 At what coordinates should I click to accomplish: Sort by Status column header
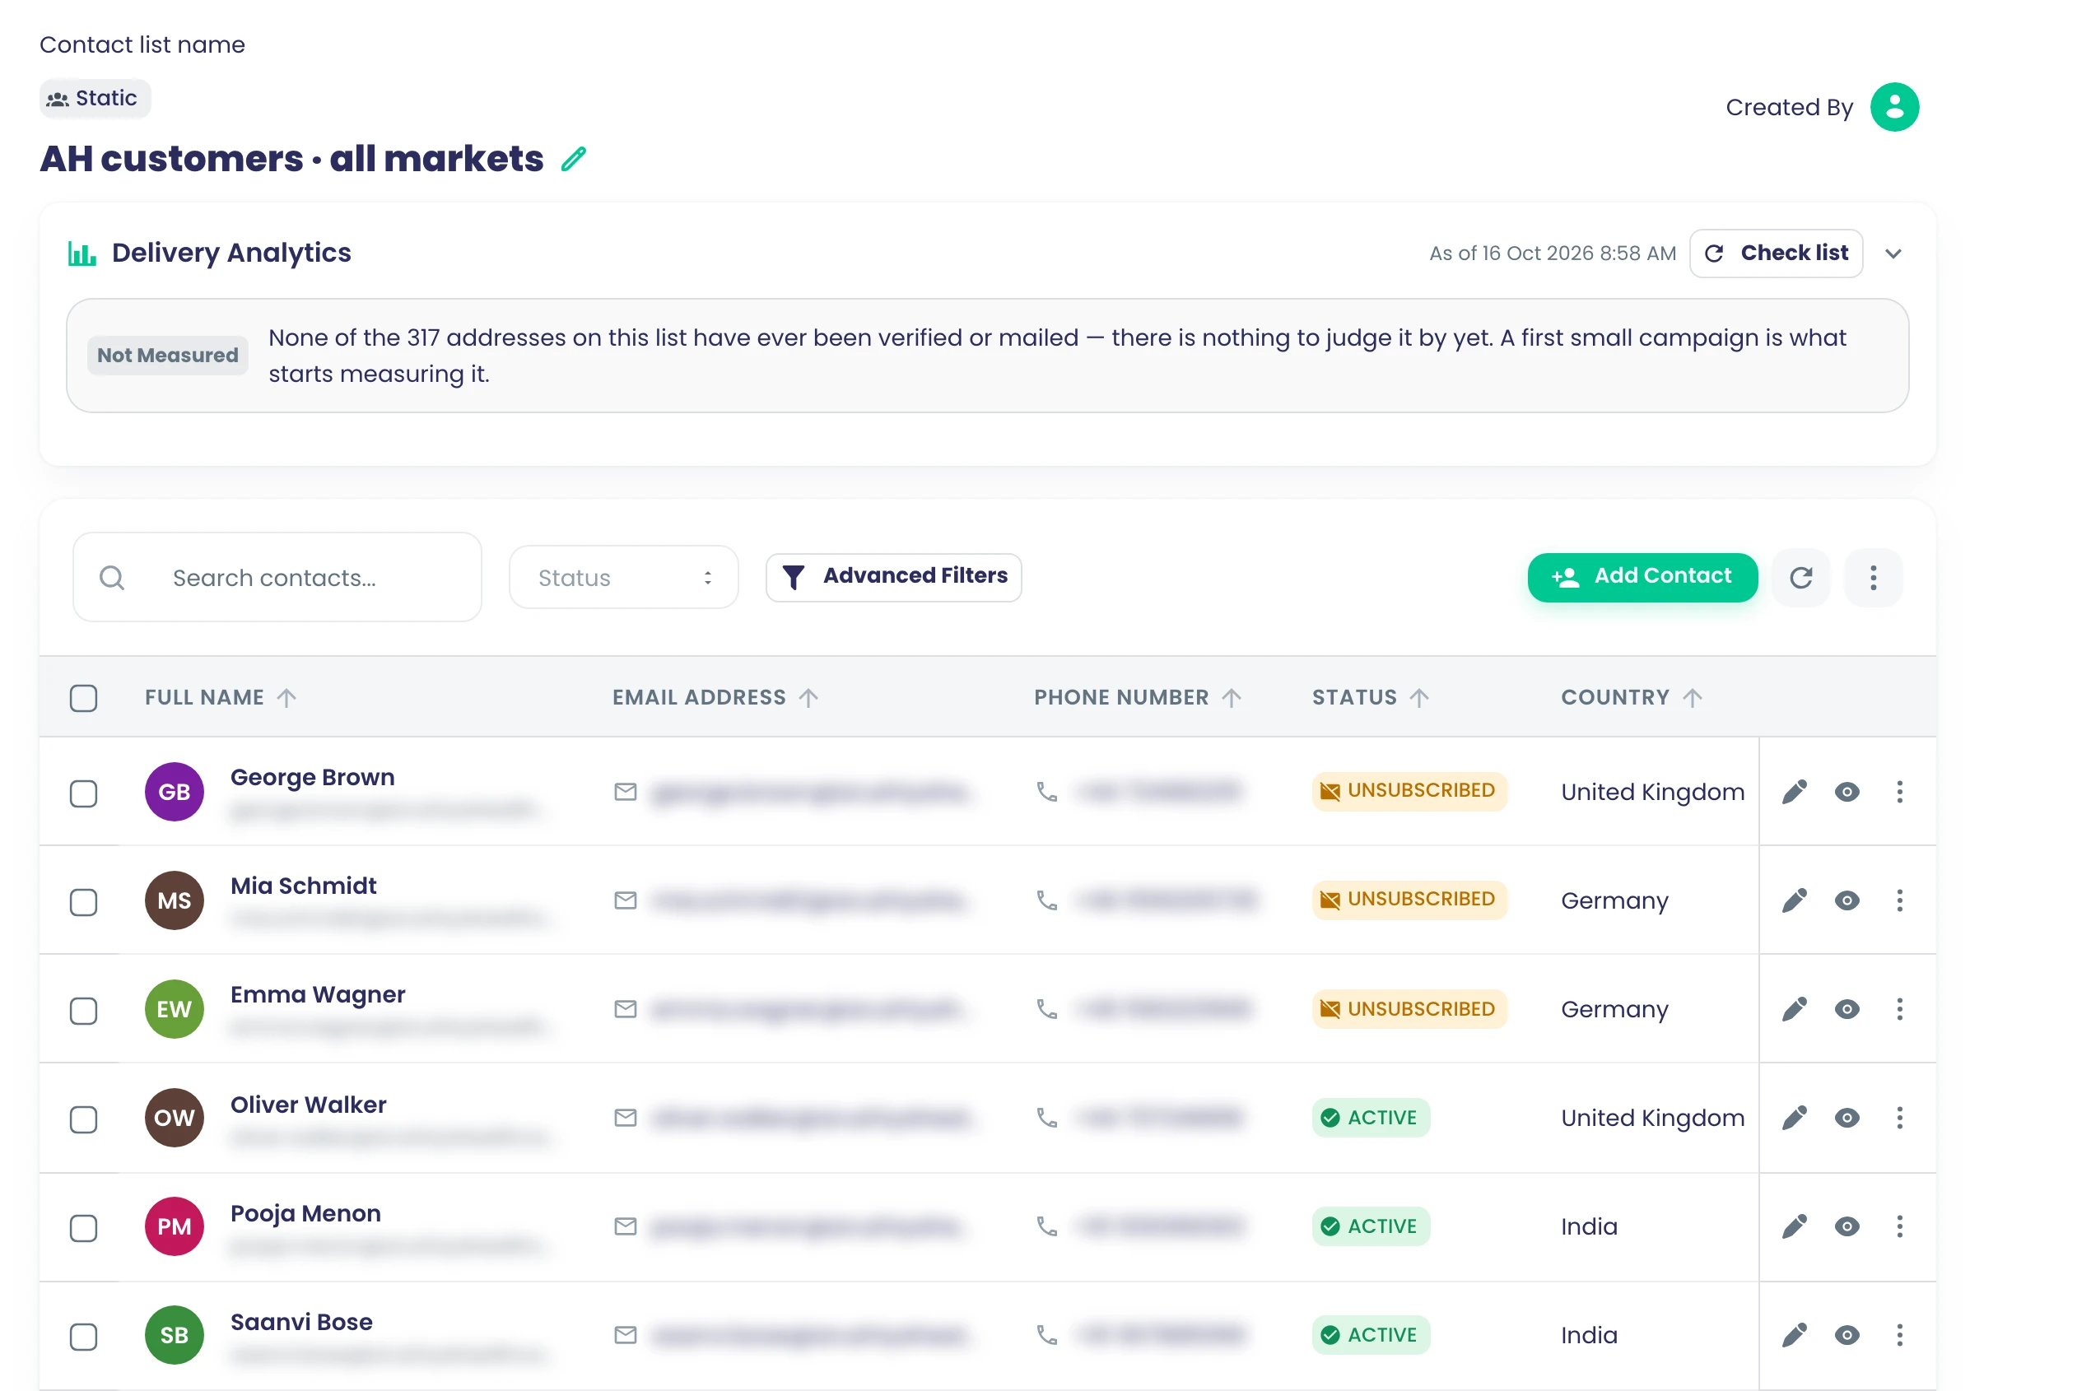click(x=1371, y=697)
